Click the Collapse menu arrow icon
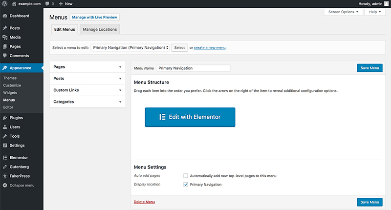The height and width of the screenshot is (210, 391). [x=5, y=185]
